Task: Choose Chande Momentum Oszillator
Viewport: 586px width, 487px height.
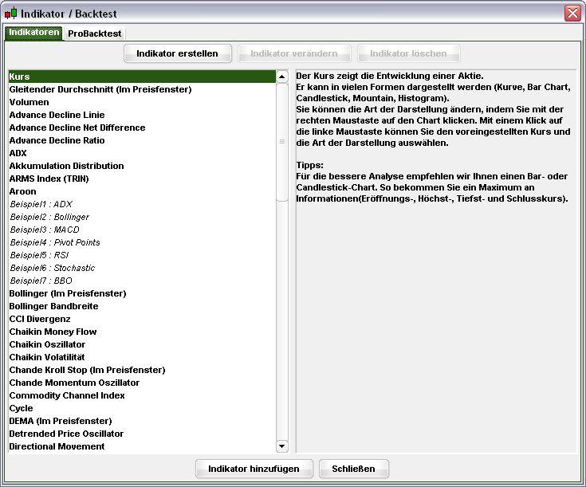Action: (142, 383)
